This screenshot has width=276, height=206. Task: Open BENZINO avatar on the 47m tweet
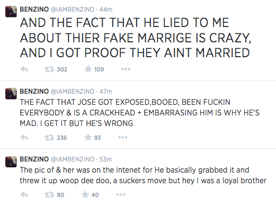click(x=11, y=94)
